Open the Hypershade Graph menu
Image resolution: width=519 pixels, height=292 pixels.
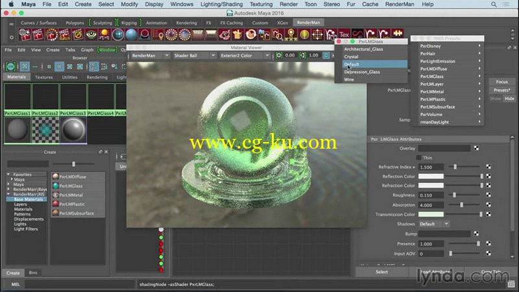coord(87,50)
